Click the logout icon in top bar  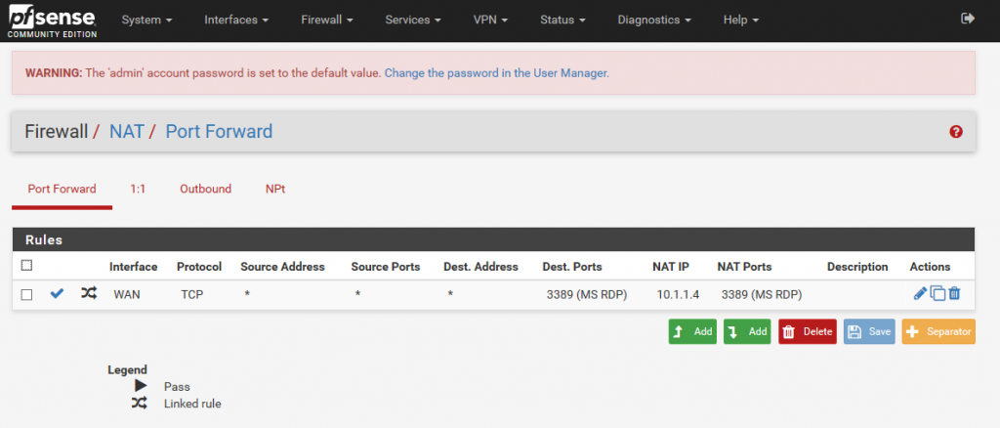click(x=968, y=19)
